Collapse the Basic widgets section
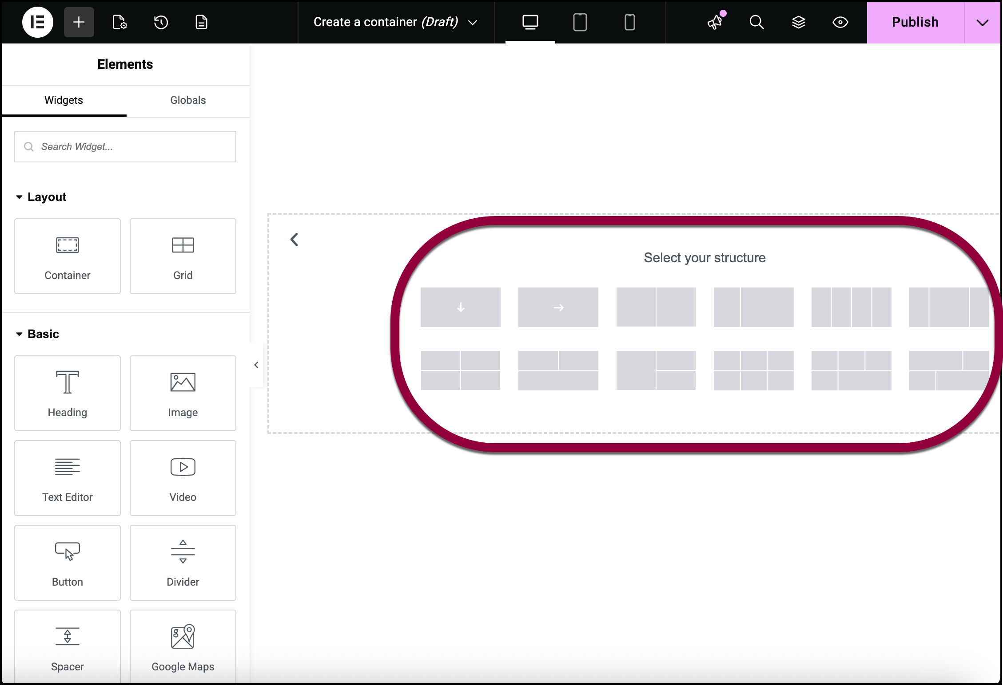The width and height of the screenshot is (1003, 685). (x=19, y=334)
